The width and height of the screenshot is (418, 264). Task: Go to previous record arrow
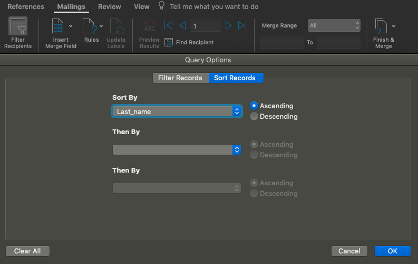(182, 25)
